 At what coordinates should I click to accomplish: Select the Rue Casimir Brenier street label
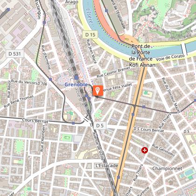(x=113, y=72)
